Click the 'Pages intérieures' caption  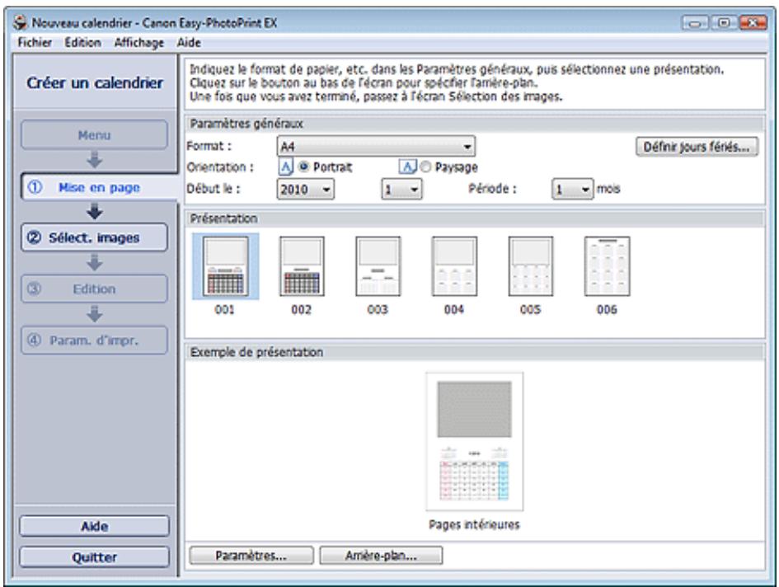475,524
